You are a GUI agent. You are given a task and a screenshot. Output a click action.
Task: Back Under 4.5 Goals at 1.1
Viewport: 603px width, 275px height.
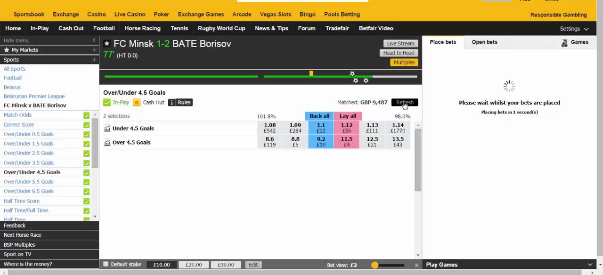click(321, 128)
